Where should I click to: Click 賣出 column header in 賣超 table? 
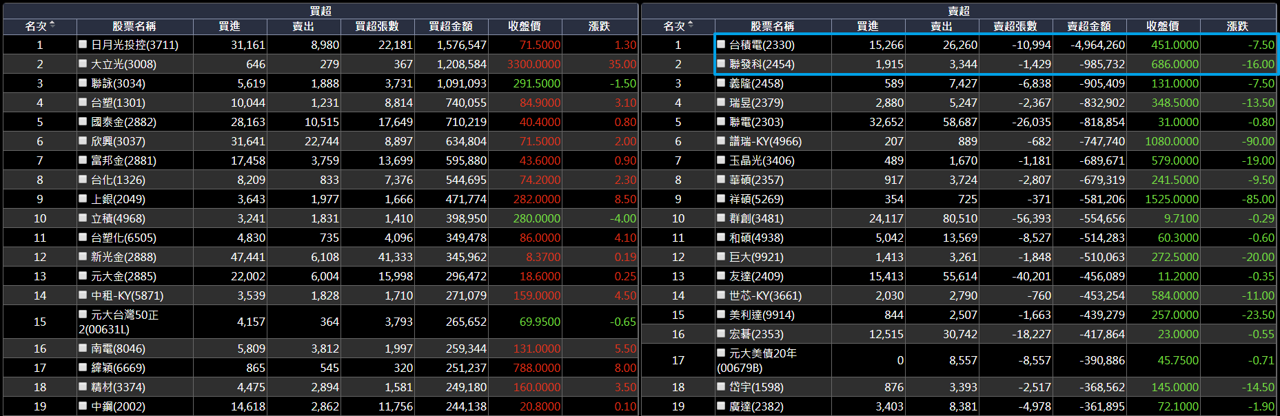[942, 26]
